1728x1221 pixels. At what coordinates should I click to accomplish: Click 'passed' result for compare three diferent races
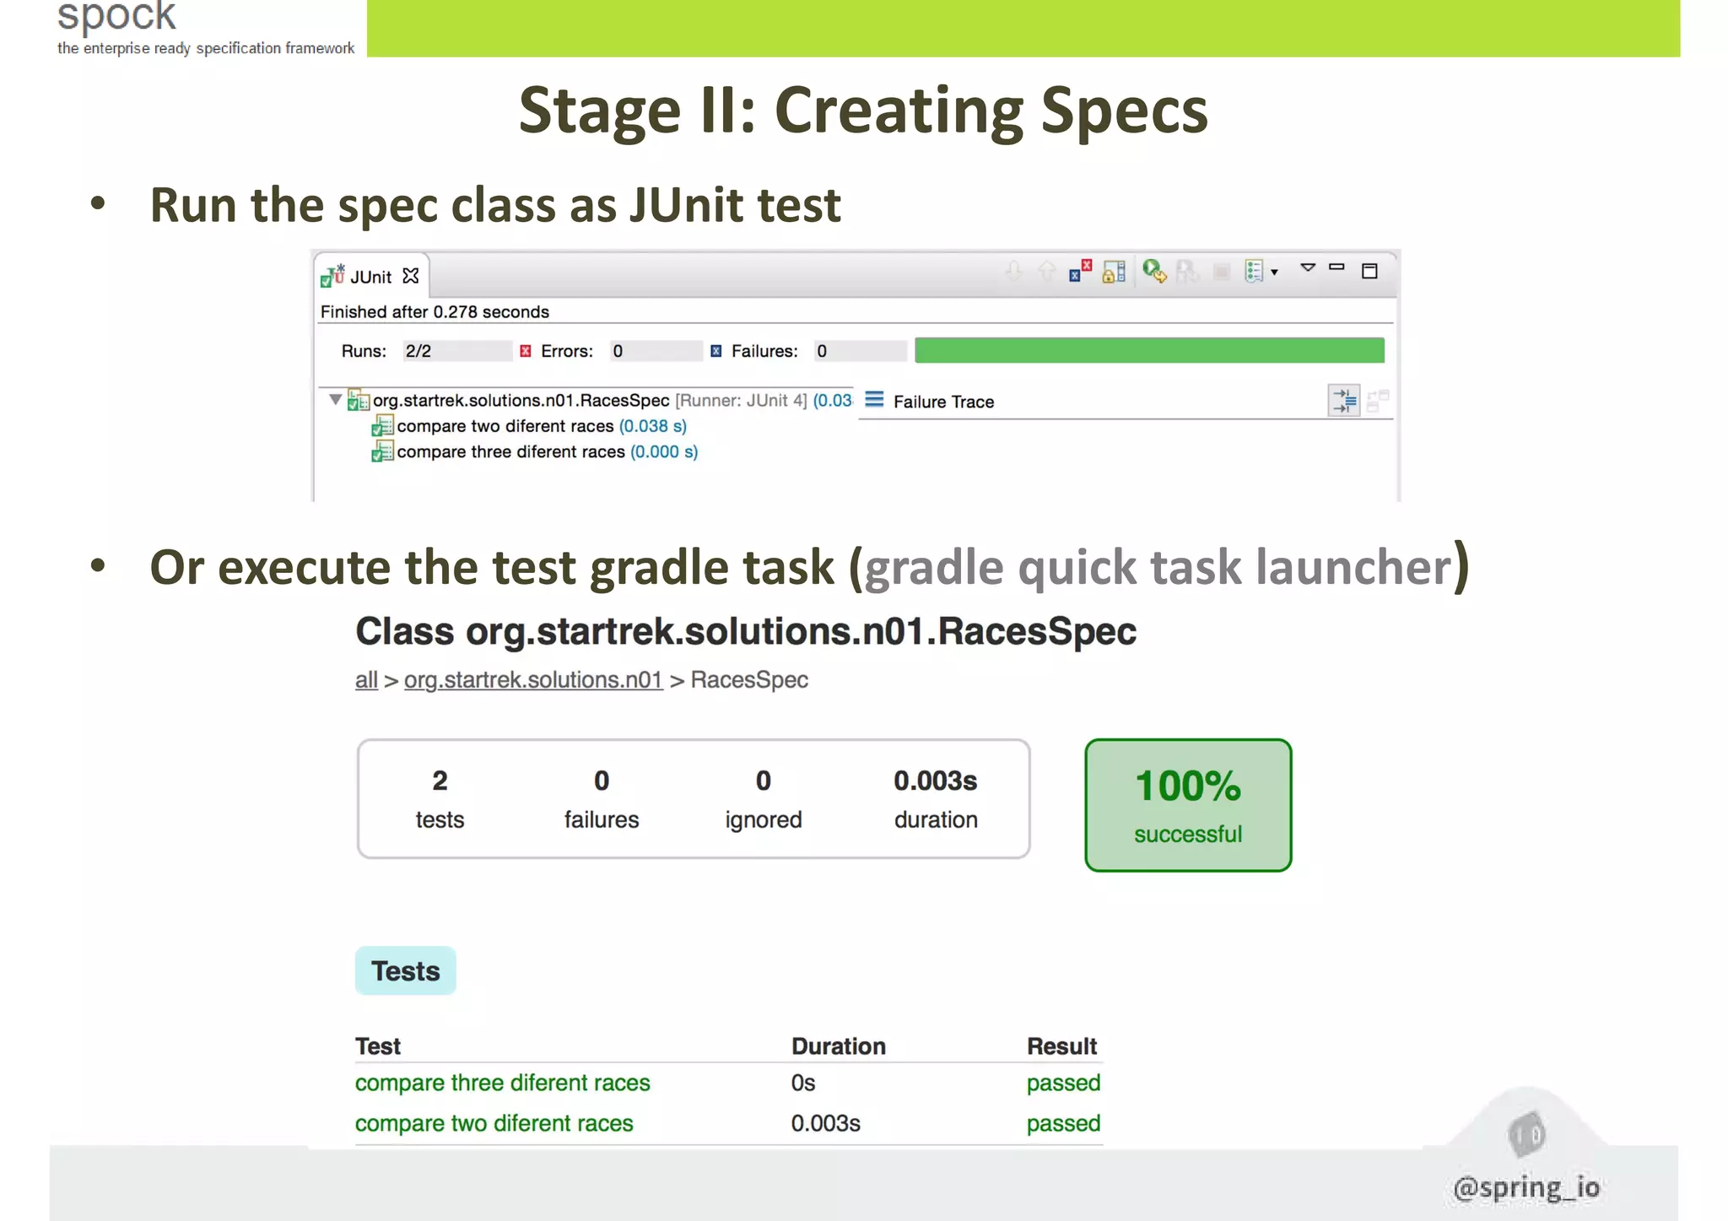(1063, 1083)
